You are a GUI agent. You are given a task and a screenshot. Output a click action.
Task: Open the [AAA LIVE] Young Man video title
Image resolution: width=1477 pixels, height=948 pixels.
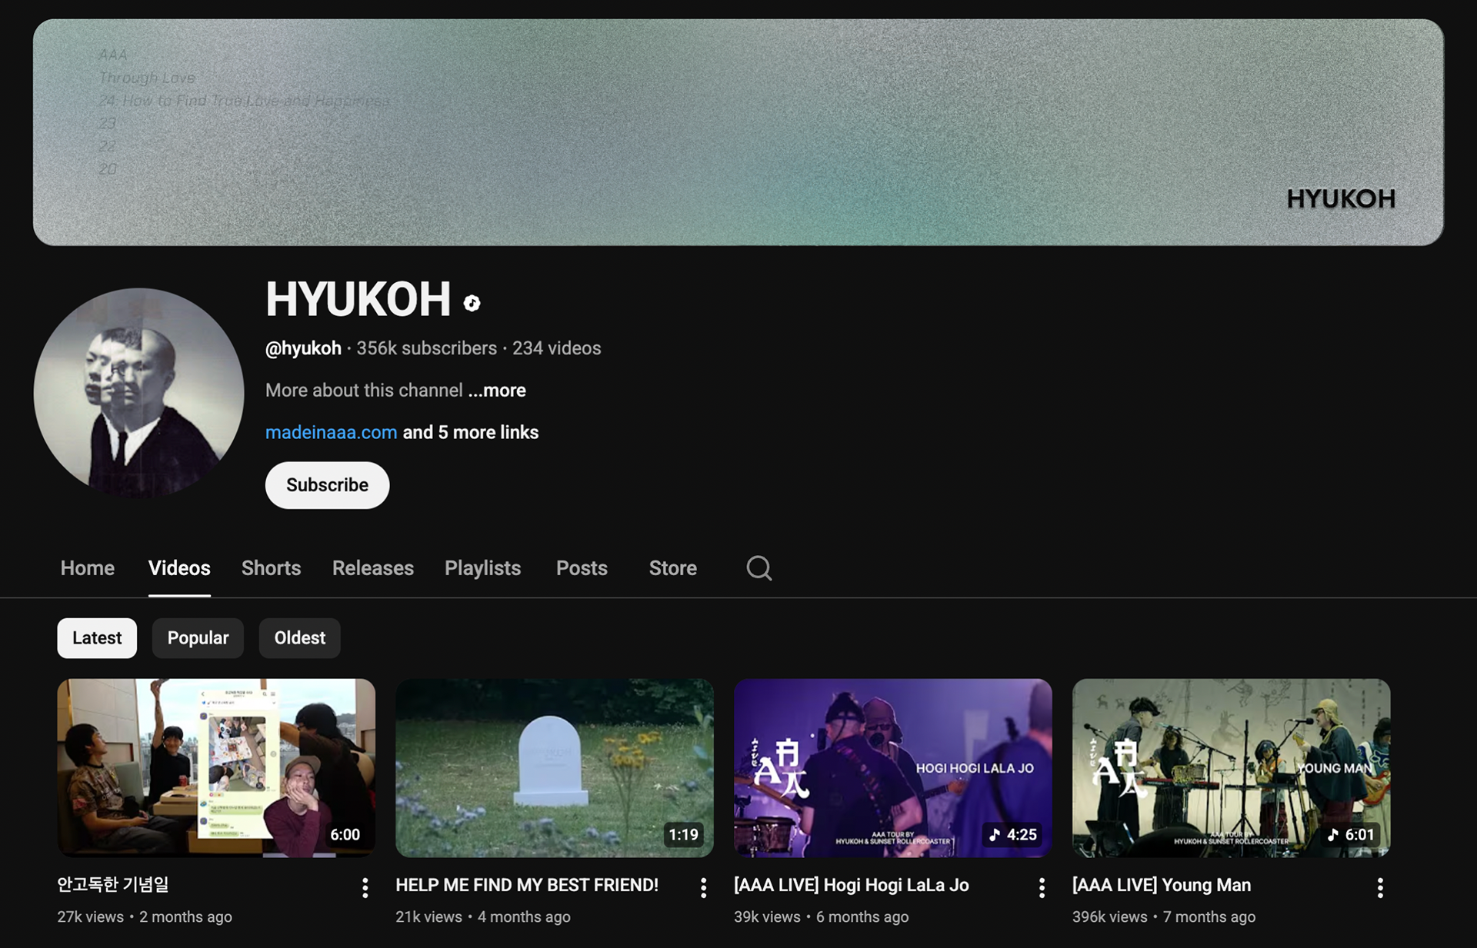point(1161,885)
